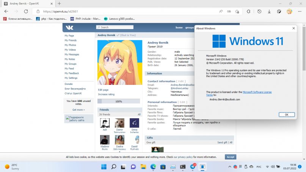Open My Settings in left sidebar
This screenshot has height=172, width=306.
click(x=71, y=78)
